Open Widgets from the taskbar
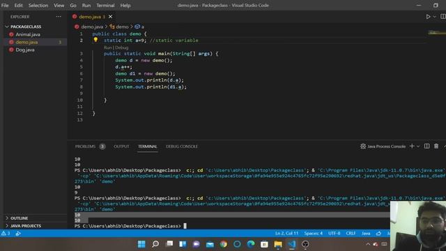The image size is (446, 251). pyautogui.click(x=183, y=244)
